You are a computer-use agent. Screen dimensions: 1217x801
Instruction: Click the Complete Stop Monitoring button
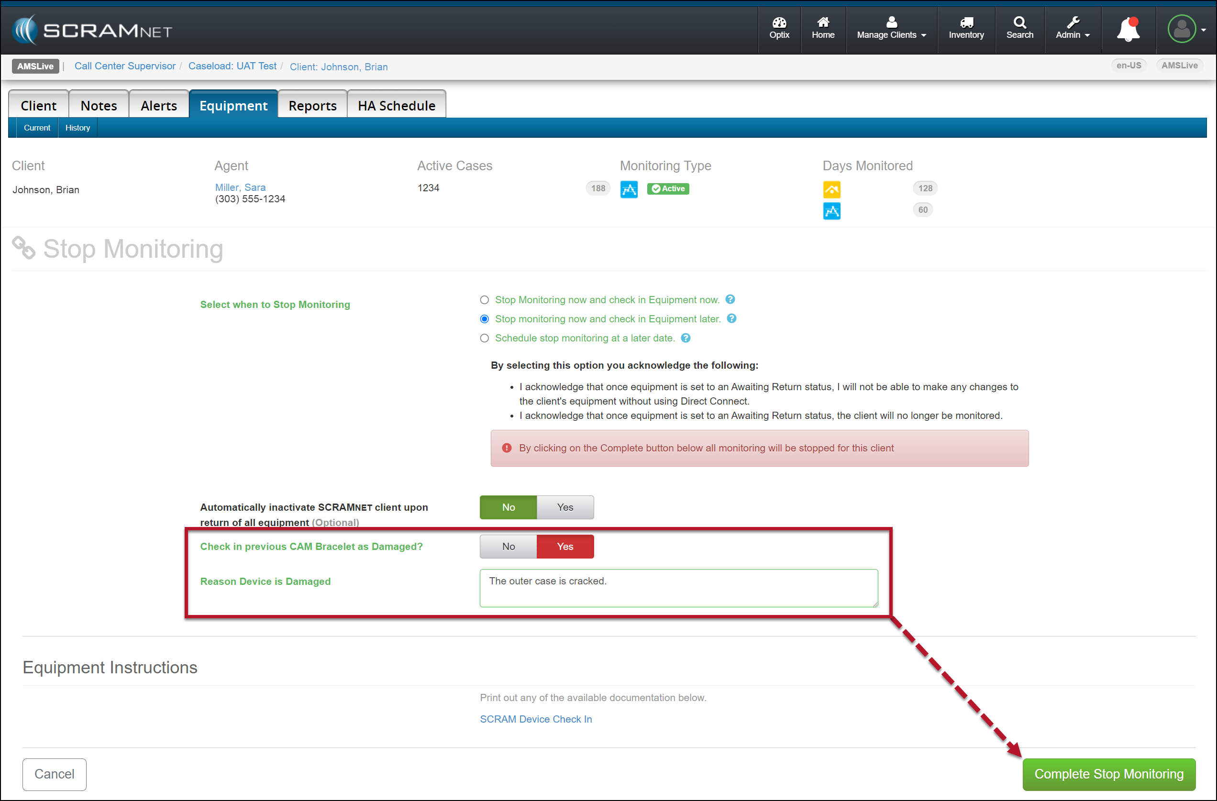click(x=1108, y=774)
